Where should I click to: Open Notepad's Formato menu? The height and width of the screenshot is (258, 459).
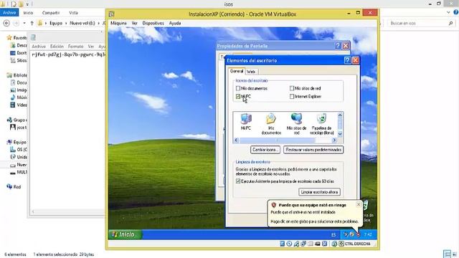pyautogui.click(x=75, y=47)
